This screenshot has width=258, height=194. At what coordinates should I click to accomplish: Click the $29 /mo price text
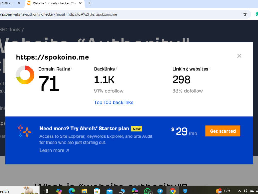184,131
